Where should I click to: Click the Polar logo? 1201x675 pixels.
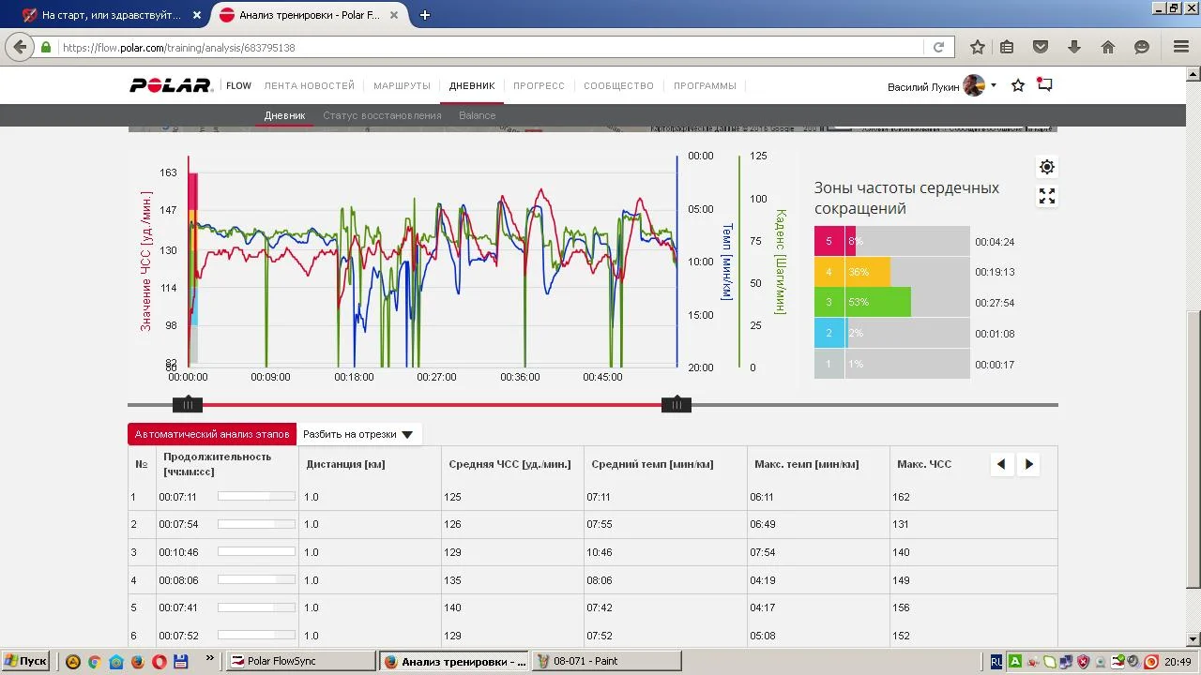(x=171, y=85)
